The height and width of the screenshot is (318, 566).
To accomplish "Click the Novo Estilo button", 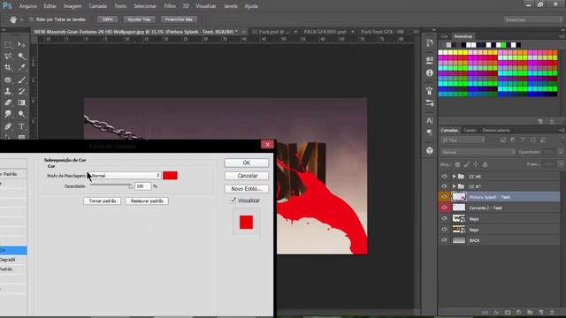I will pyautogui.click(x=247, y=189).
